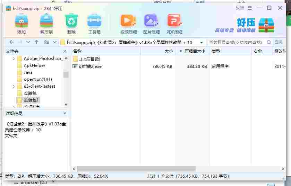Click the folder tree scroll up arrow
The height and width of the screenshot is (186, 291).
pos(66,58)
